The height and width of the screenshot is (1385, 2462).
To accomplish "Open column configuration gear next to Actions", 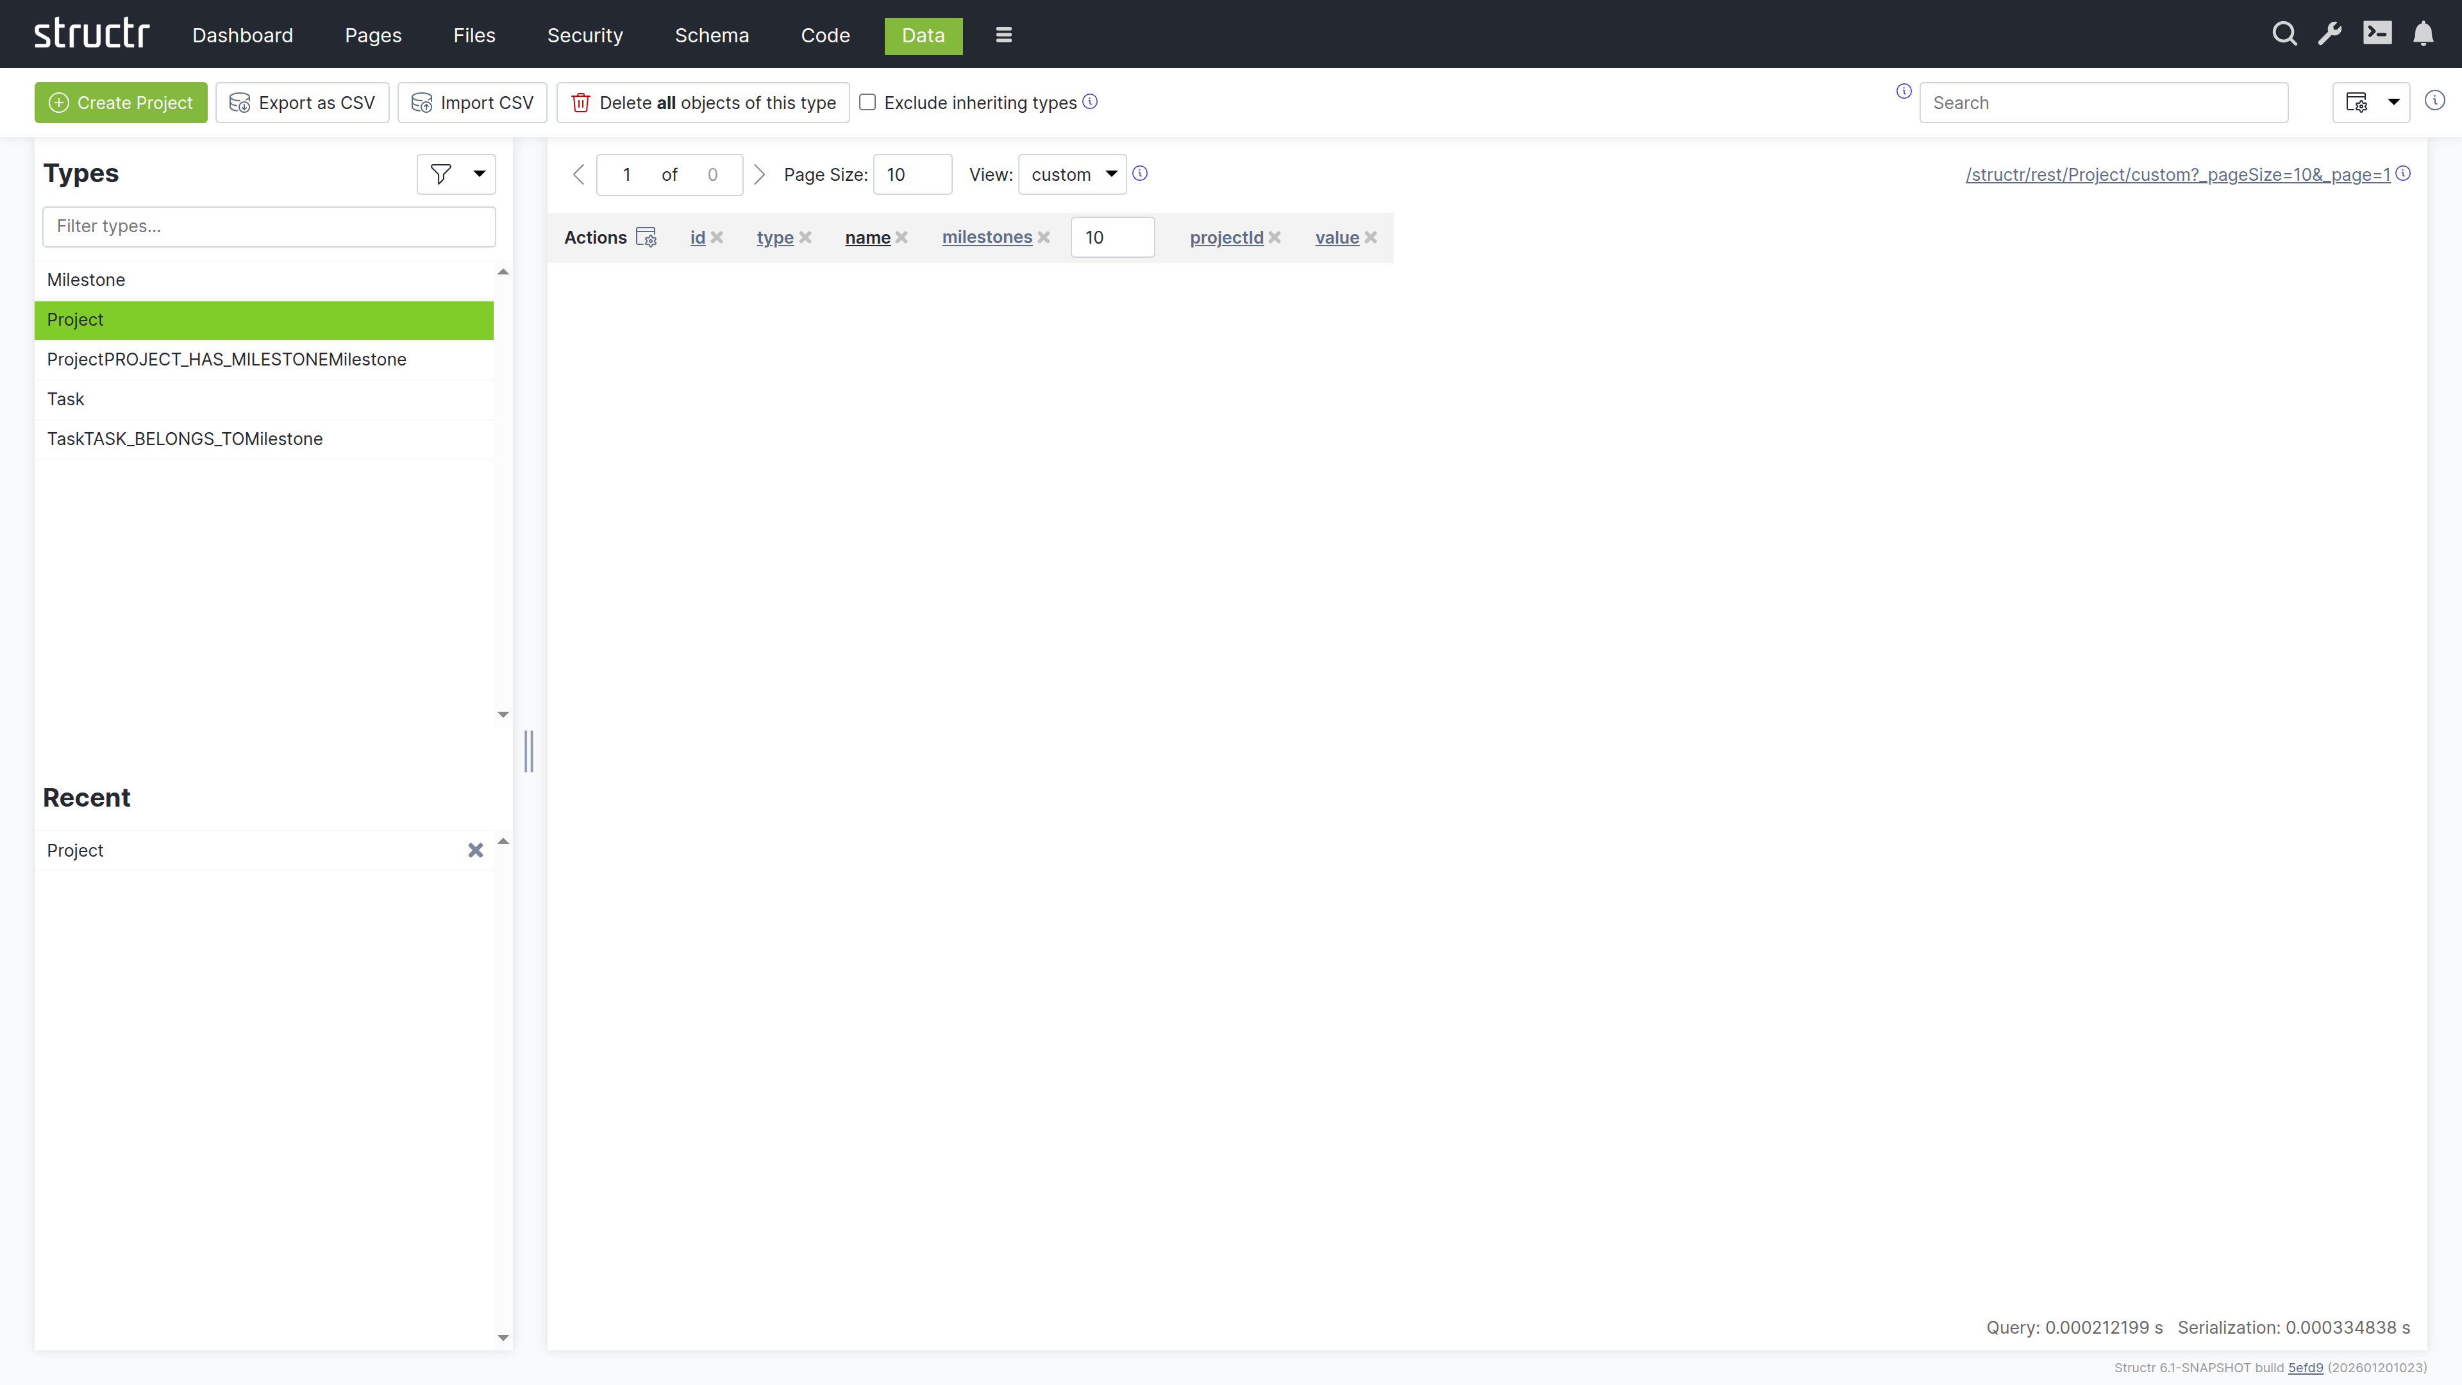I will [647, 237].
